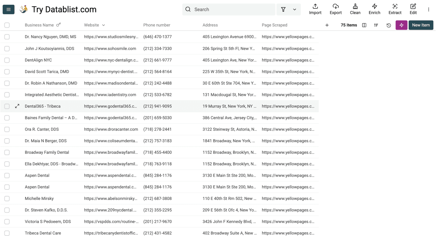This screenshot has width=436, height=236.
Task: Click the purple lightning action button
Action: (401, 25)
